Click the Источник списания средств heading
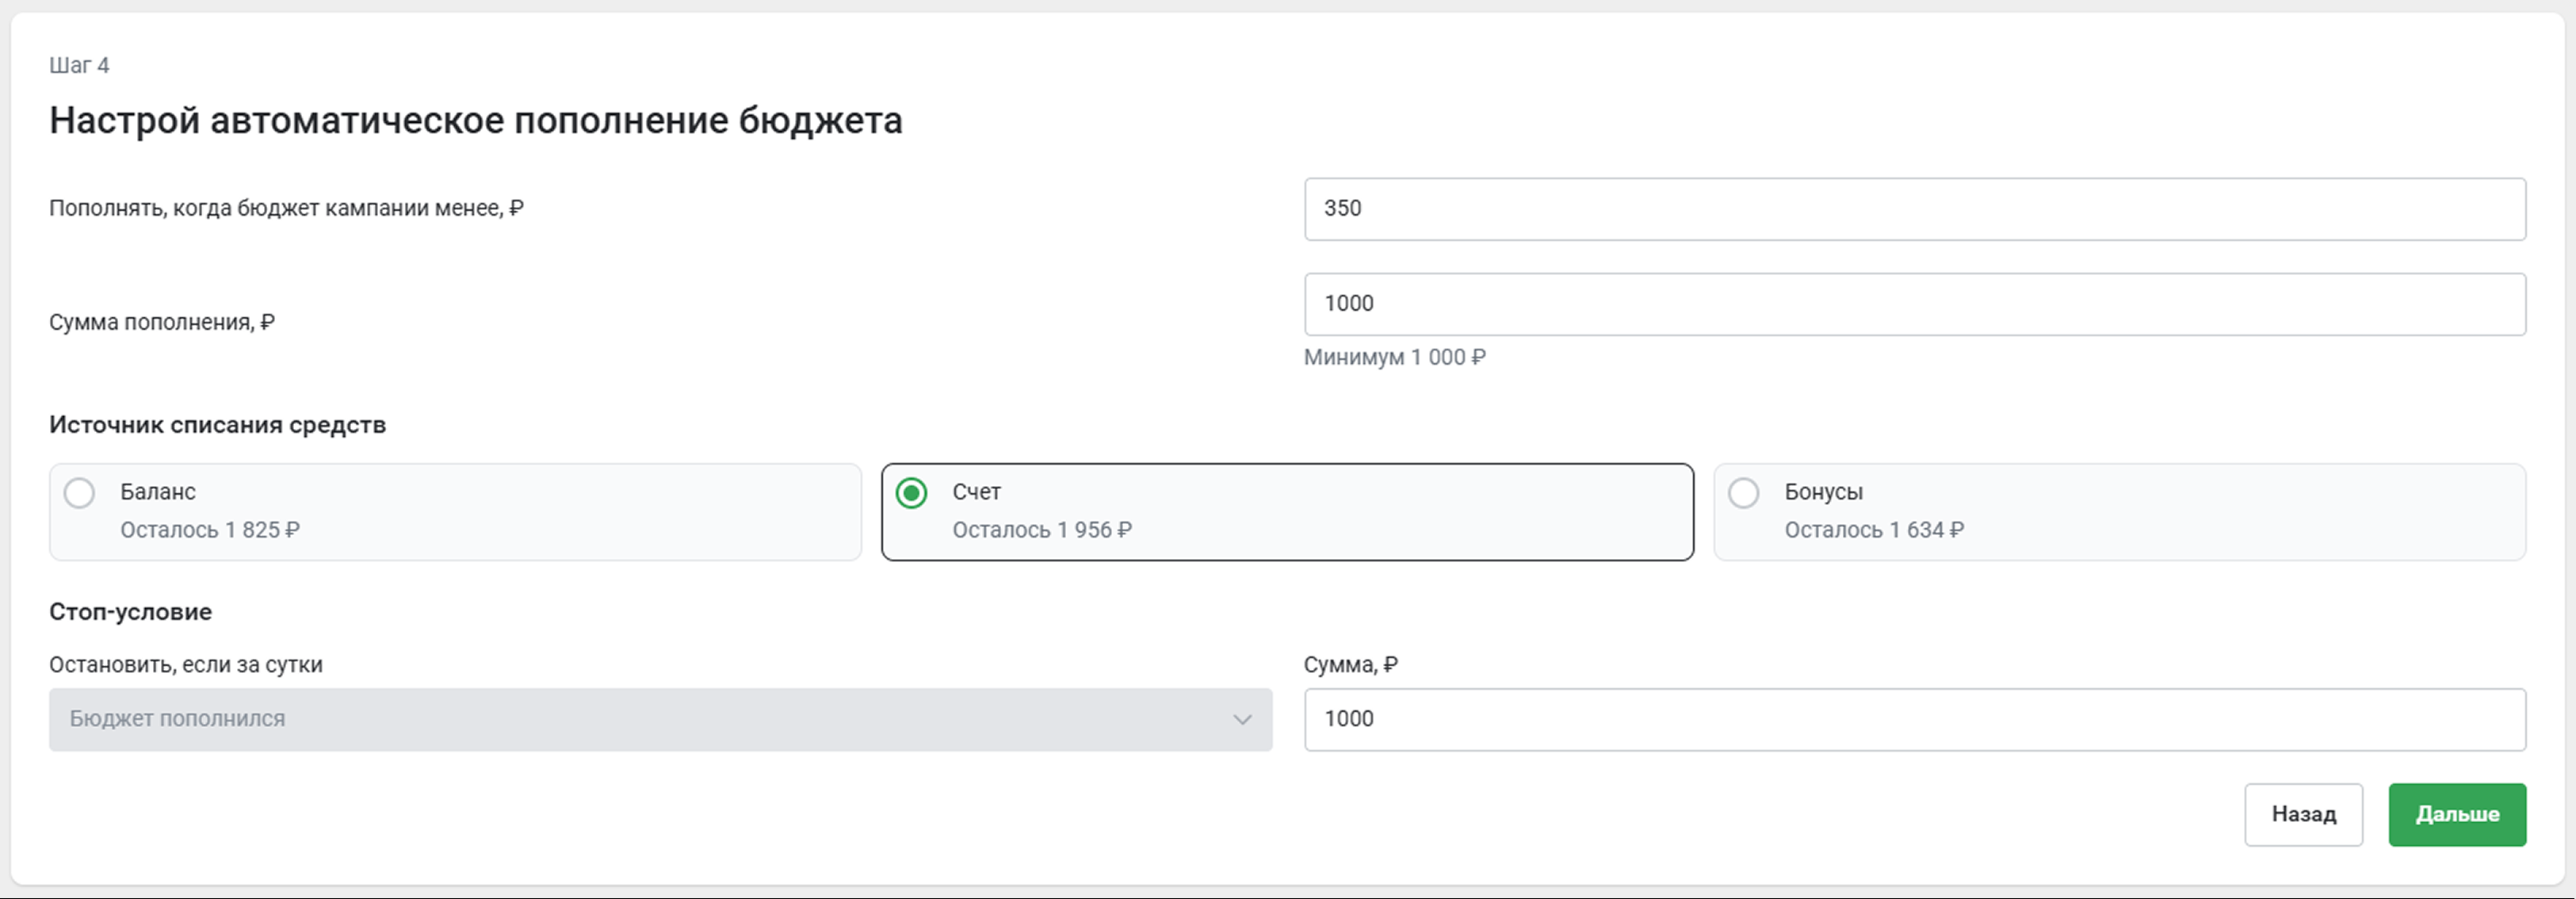 [x=217, y=424]
